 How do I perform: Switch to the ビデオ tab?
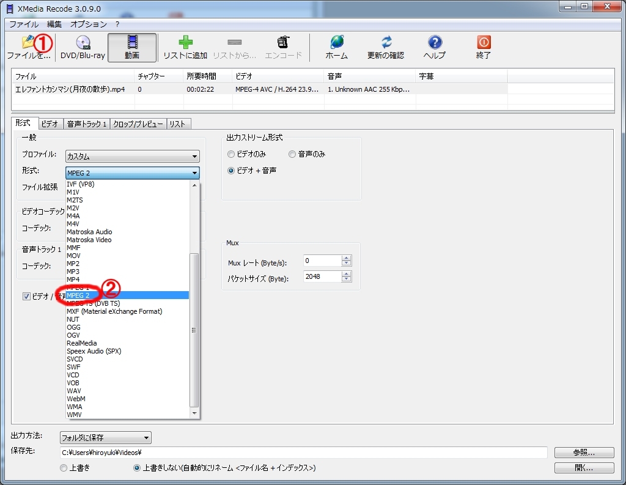pos(50,124)
